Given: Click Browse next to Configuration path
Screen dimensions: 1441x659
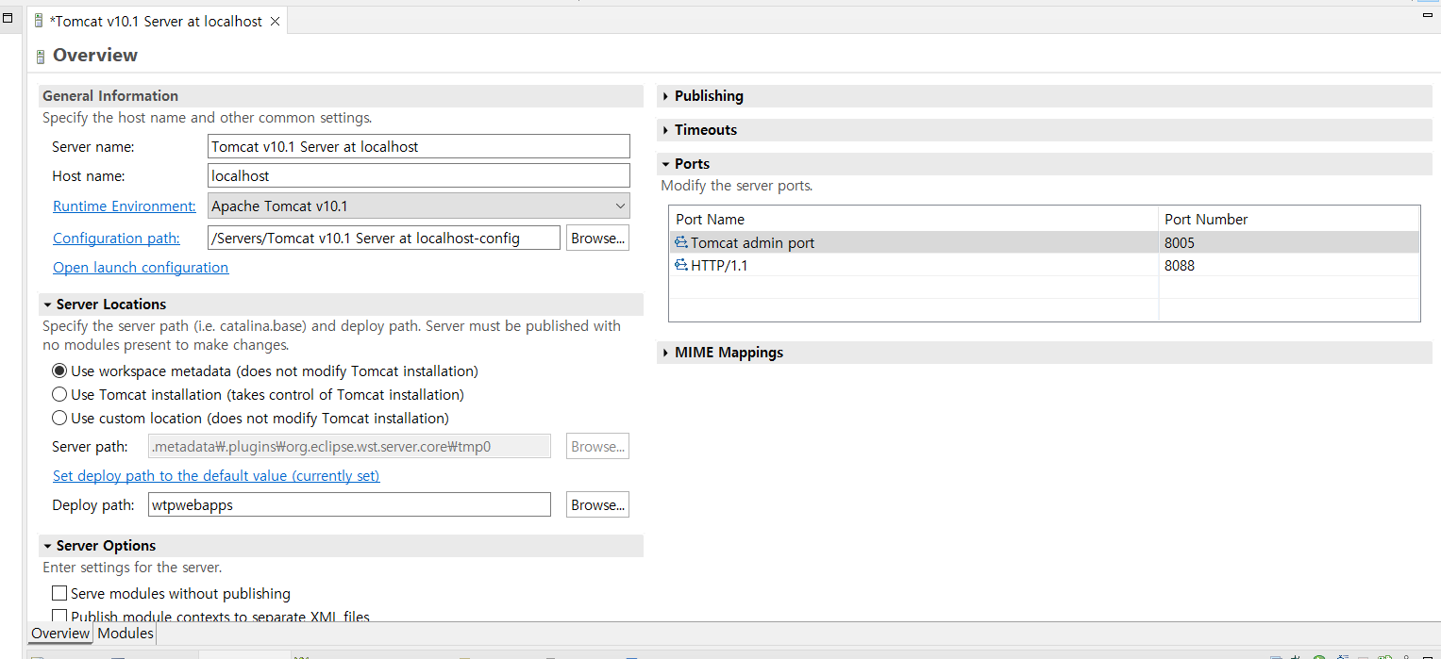Looking at the screenshot, I should tap(598, 239).
